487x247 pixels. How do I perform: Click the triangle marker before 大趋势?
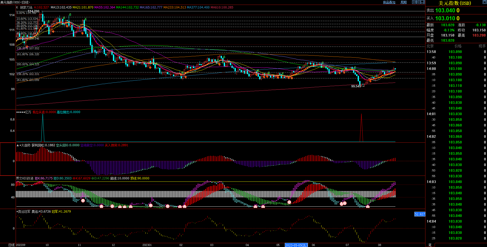[x=18, y=145]
